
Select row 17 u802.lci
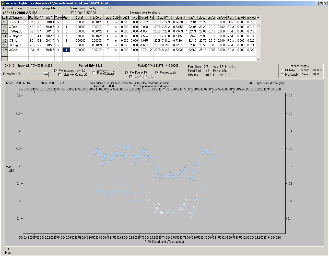coord(128,50)
